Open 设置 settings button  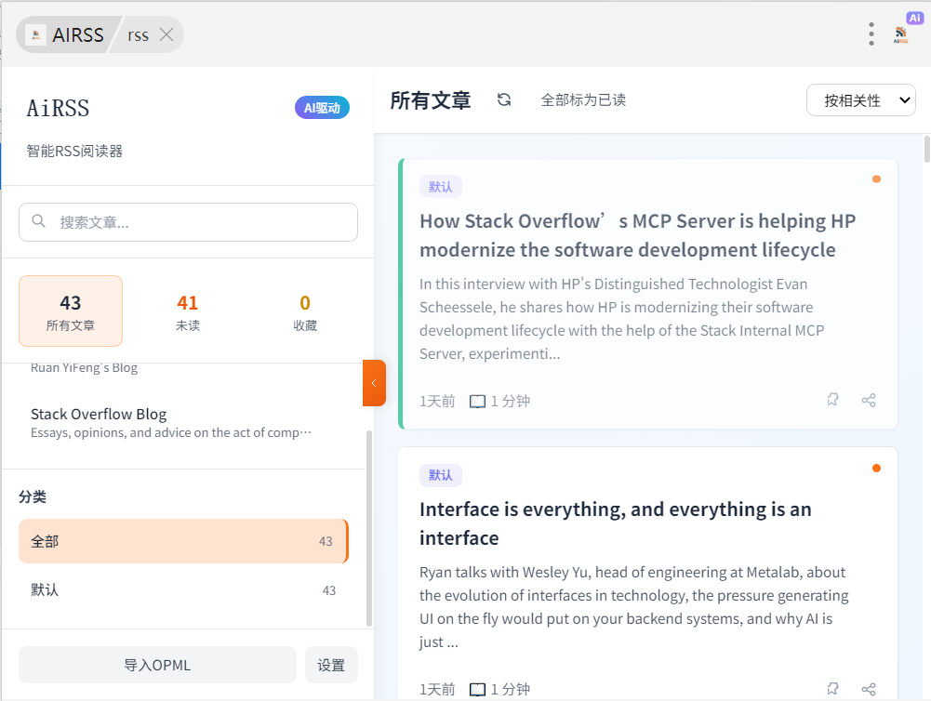click(x=331, y=665)
